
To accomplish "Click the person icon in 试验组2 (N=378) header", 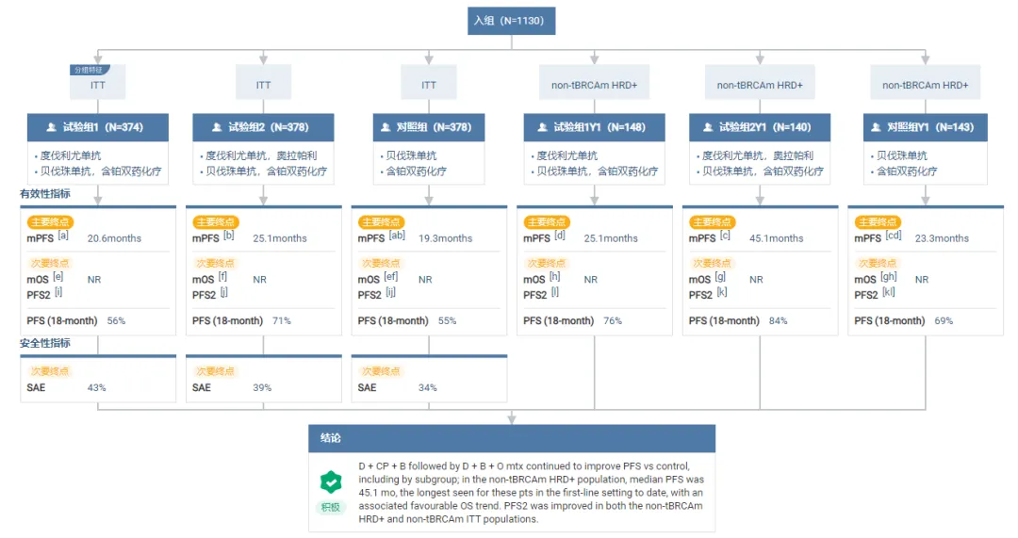I will click(217, 127).
